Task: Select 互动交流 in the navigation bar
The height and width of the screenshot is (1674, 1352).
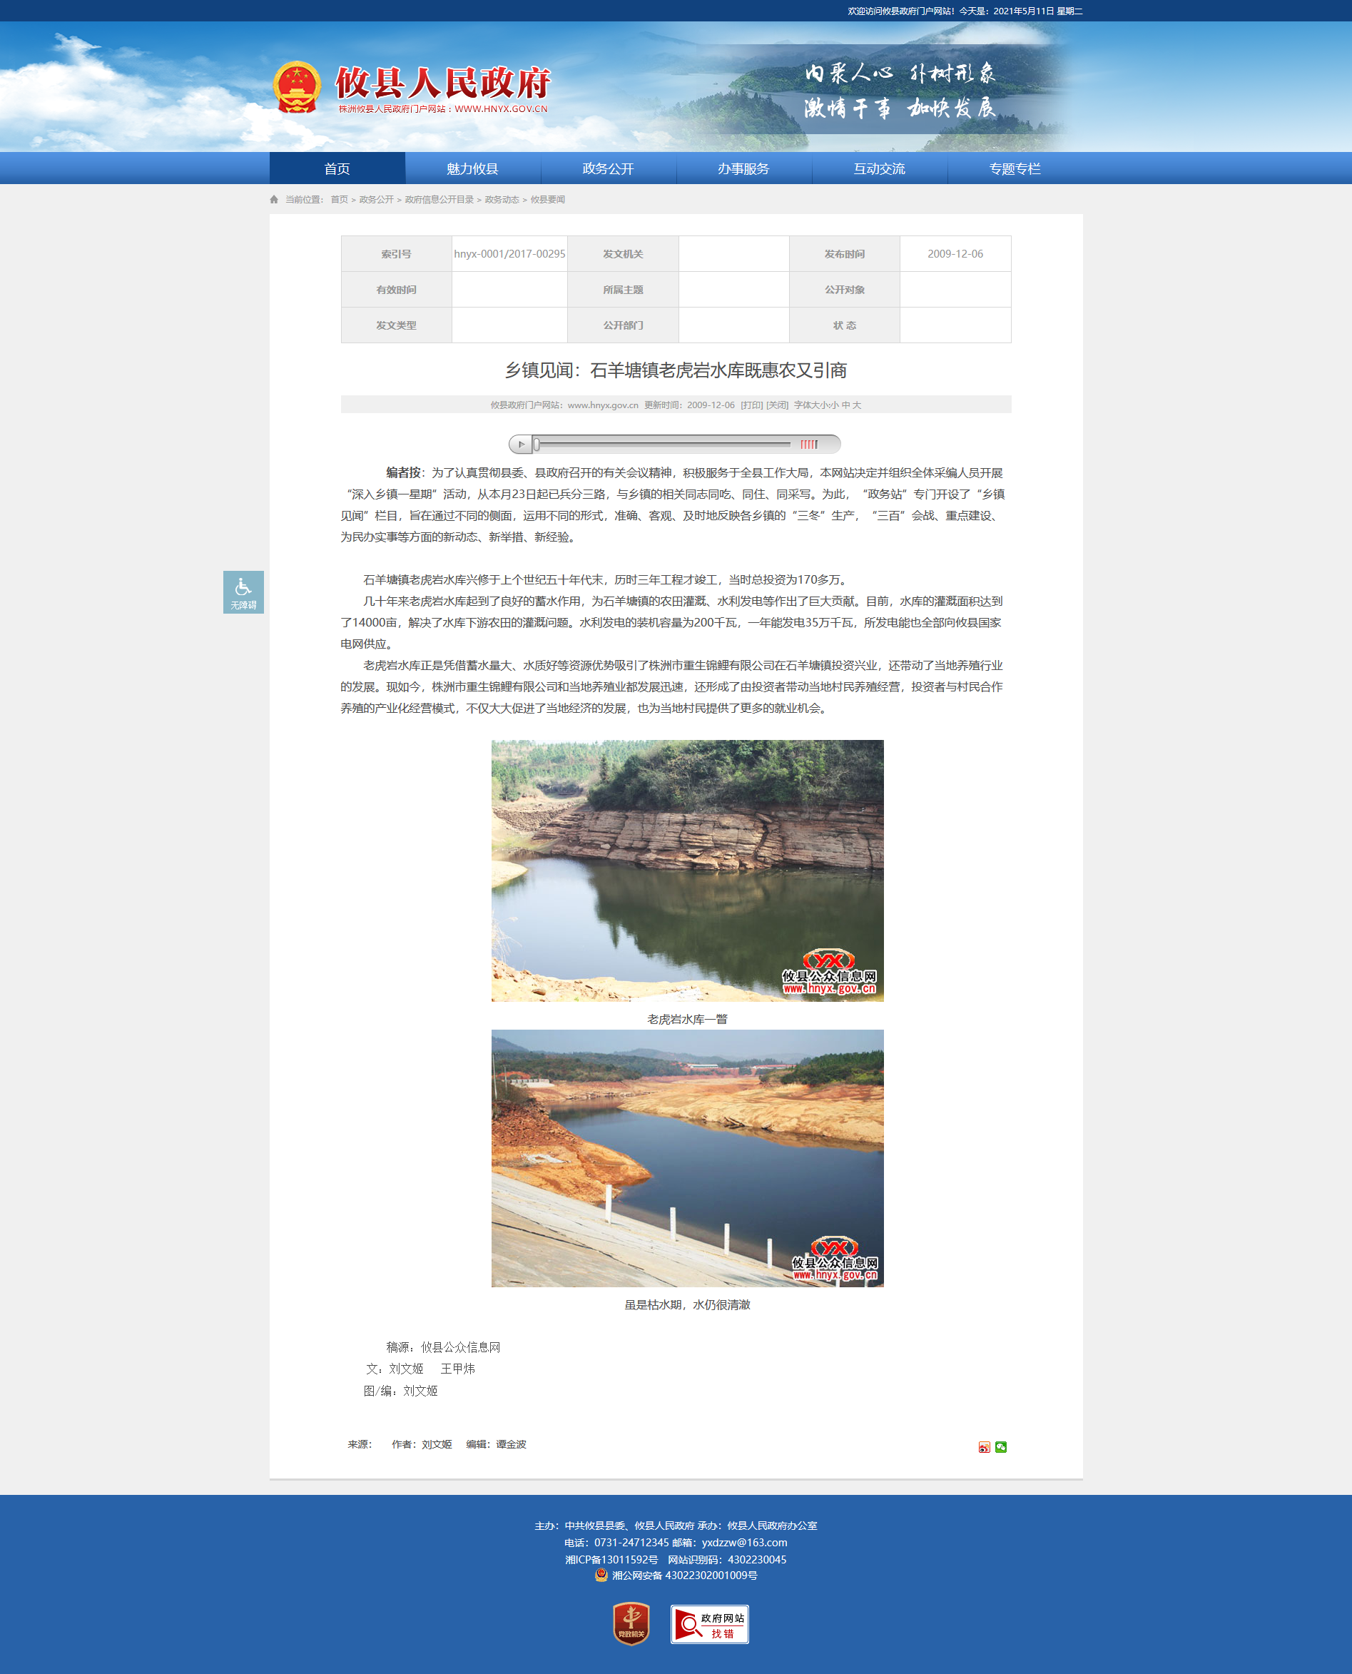Action: pyautogui.click(x=878, y=169)
